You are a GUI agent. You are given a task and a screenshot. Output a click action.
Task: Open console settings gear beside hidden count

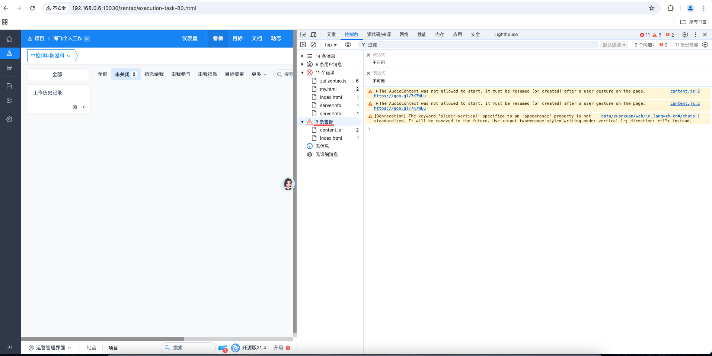[705, 45]
